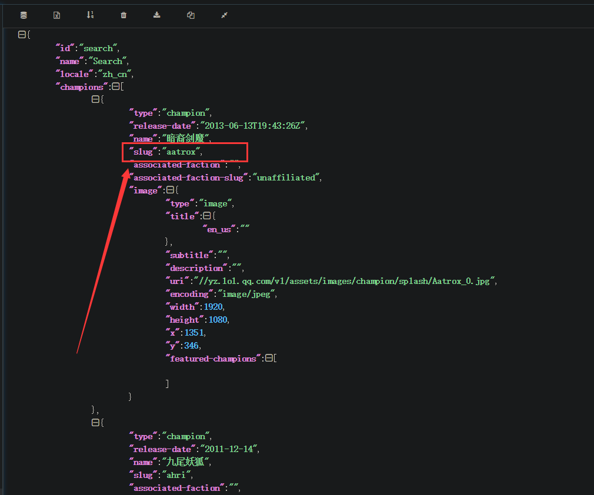The width and height of the screenshot is (594, 495).
Task: Click the "search" value
Action: pos(98,48)
